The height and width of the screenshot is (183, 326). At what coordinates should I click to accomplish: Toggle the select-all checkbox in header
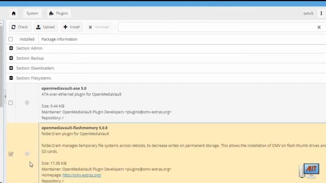pos(11,39)
